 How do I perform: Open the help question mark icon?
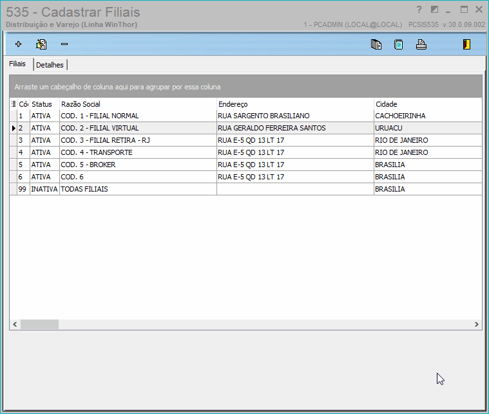419,10
